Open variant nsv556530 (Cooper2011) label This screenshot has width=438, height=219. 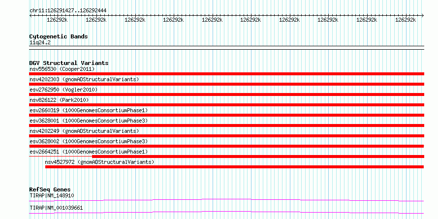click(x=62, y=69)
